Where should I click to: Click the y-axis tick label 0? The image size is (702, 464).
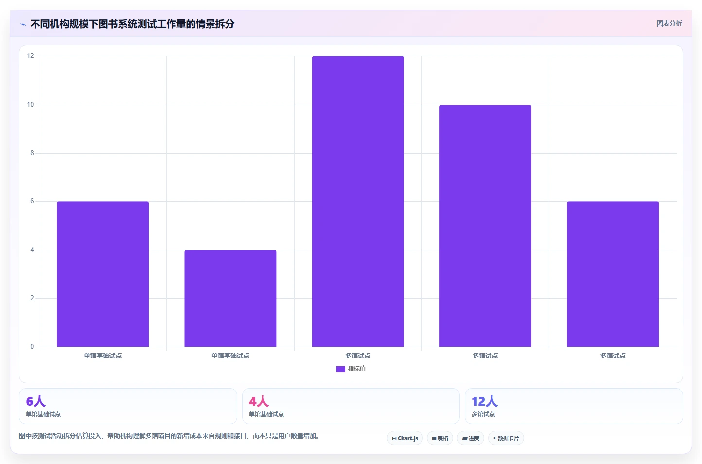coord(32,347)
